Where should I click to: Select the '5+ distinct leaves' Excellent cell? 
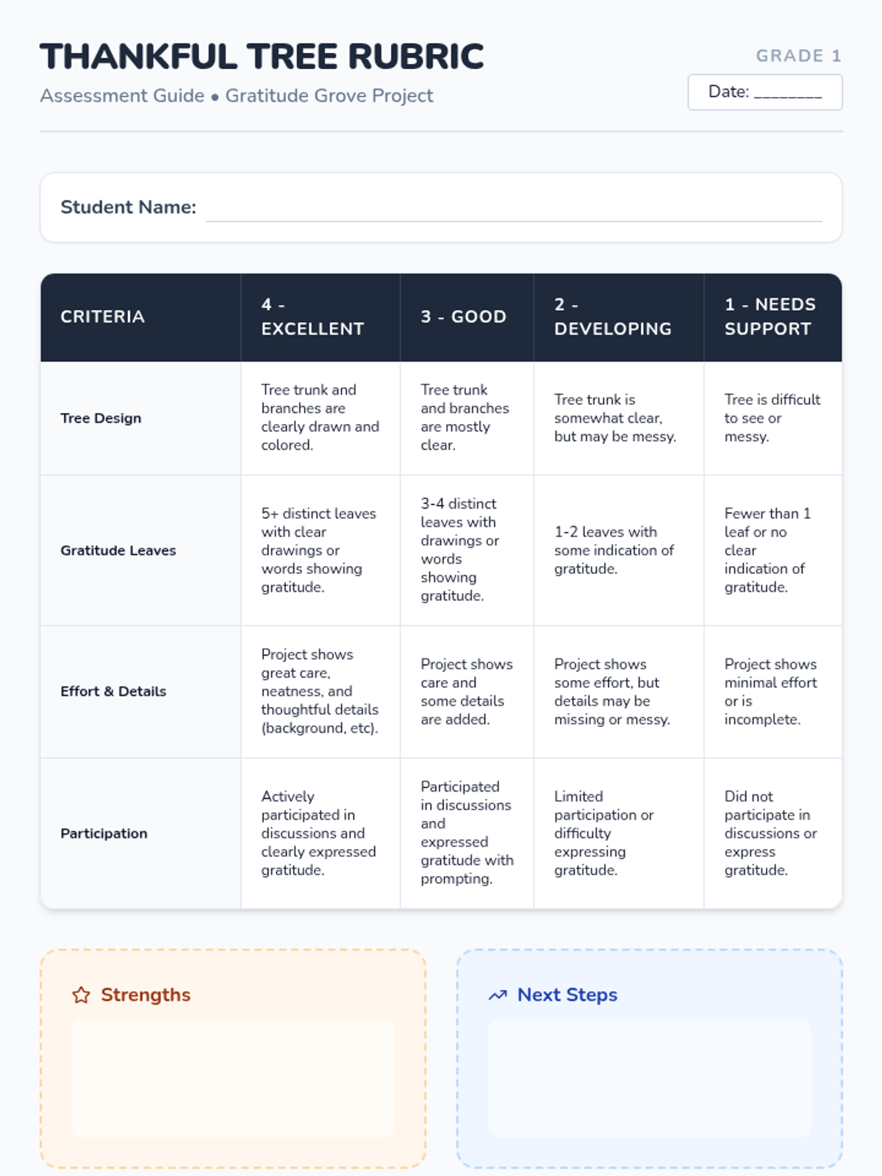pyautogui.click(x=318, y=551)
